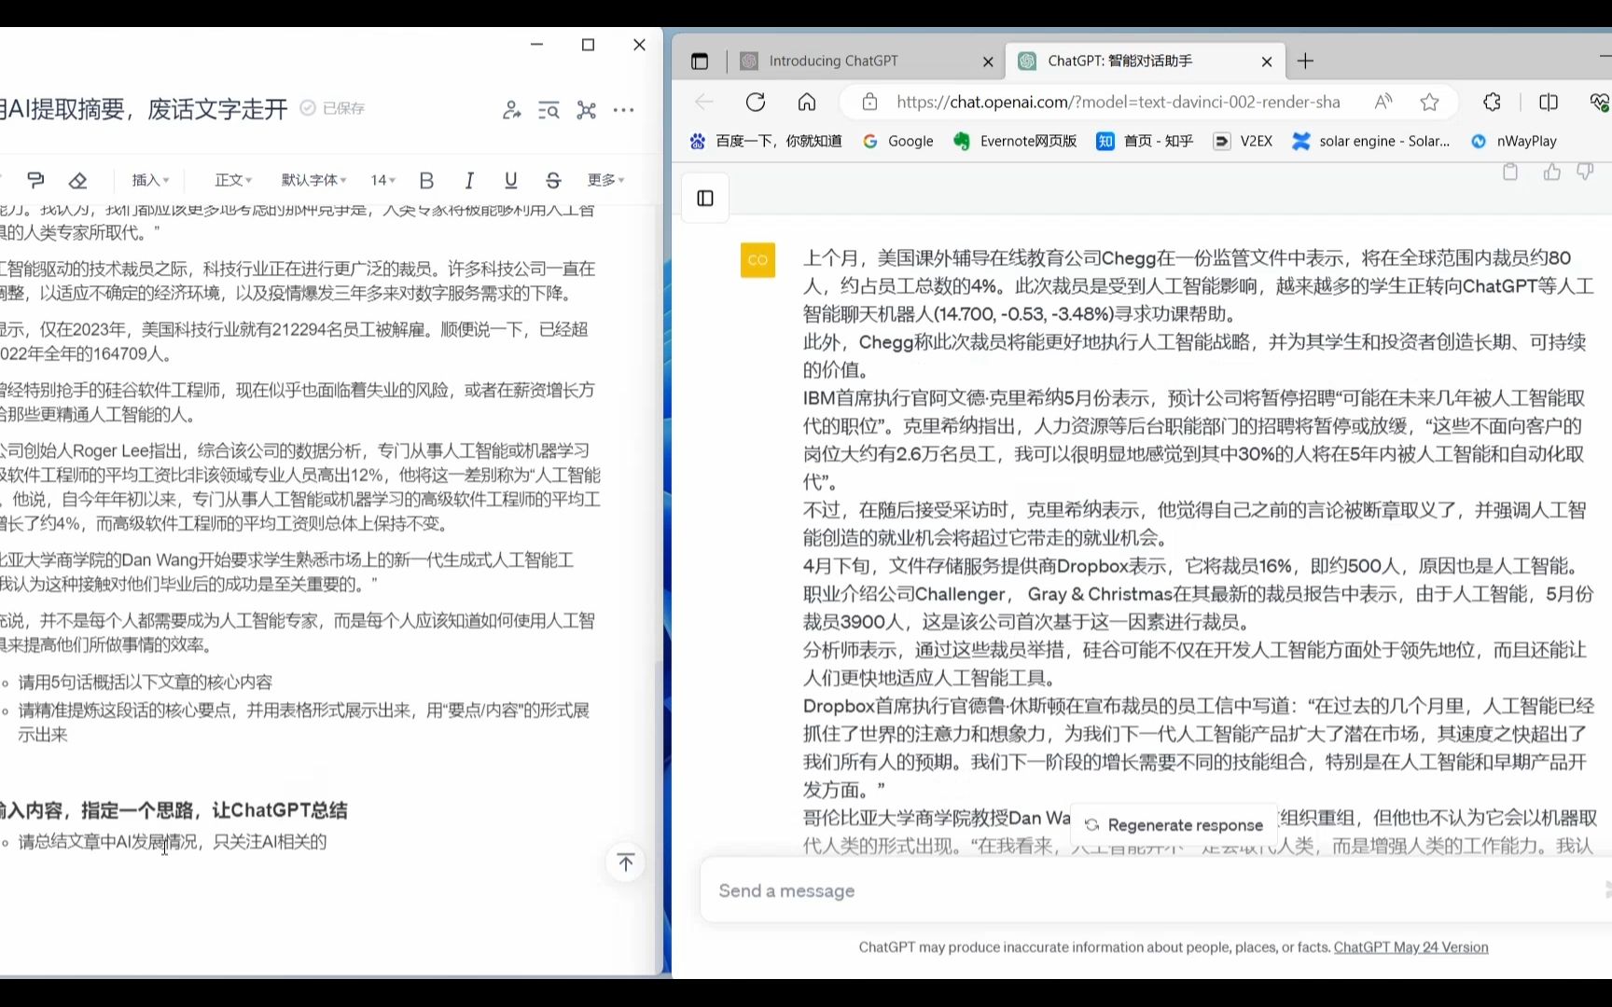The image size is (1612, 1007).
Task: Open the document search icon in the header
Action: pos(549,109)
